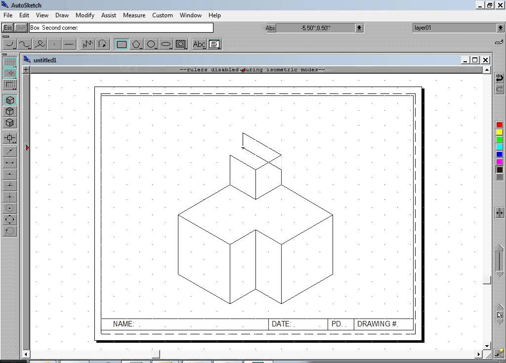This screenshot has height=363, width=506.
Task: Open the Draw menu
Action: (x=62, y=15)
